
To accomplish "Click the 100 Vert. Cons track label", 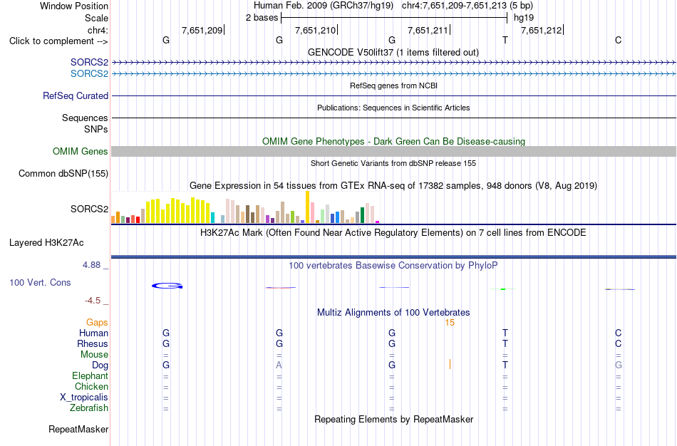I will pyautogui.click(x=40, y=283).
